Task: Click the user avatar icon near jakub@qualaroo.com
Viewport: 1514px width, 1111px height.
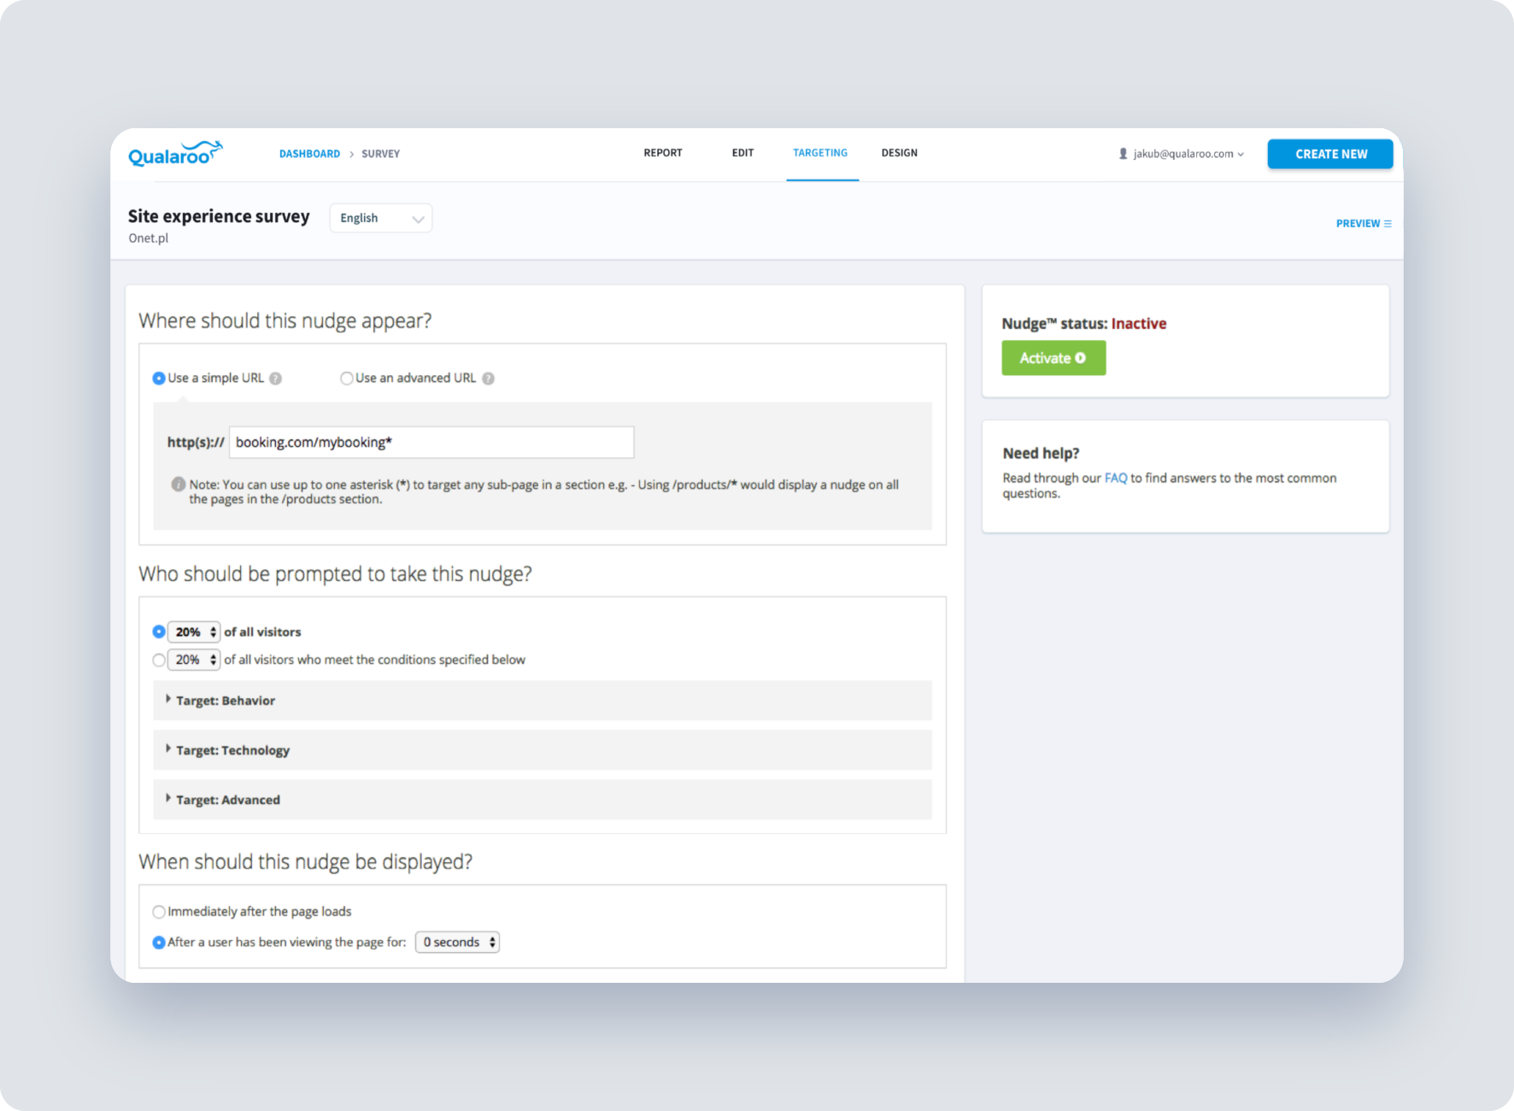Action: point(1123,153)
